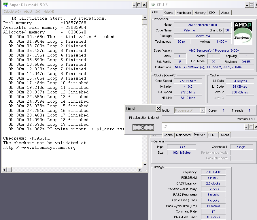257x220 pixels.
Task: Click the Package value Socket 754
Action: (203, 36)
